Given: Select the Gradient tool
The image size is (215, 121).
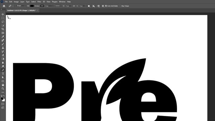Looking at the screenshot, I should tap(3, 59).
